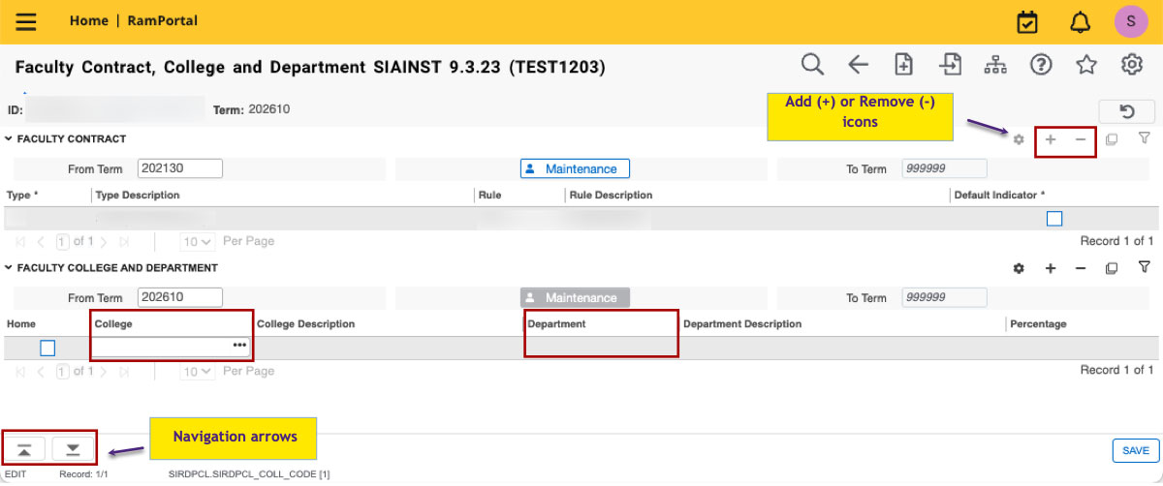Open Faculty Contract section settings gear
The width and height of the screenshot is (1163, 486).
1019,140
